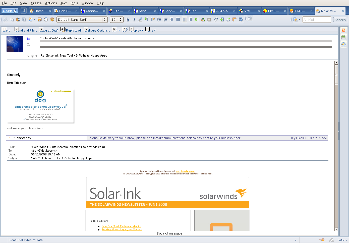Click the key icon in status bar
The height and width of the screenshot is (243, 349).
pyautogui.click(x=322, y=240)
